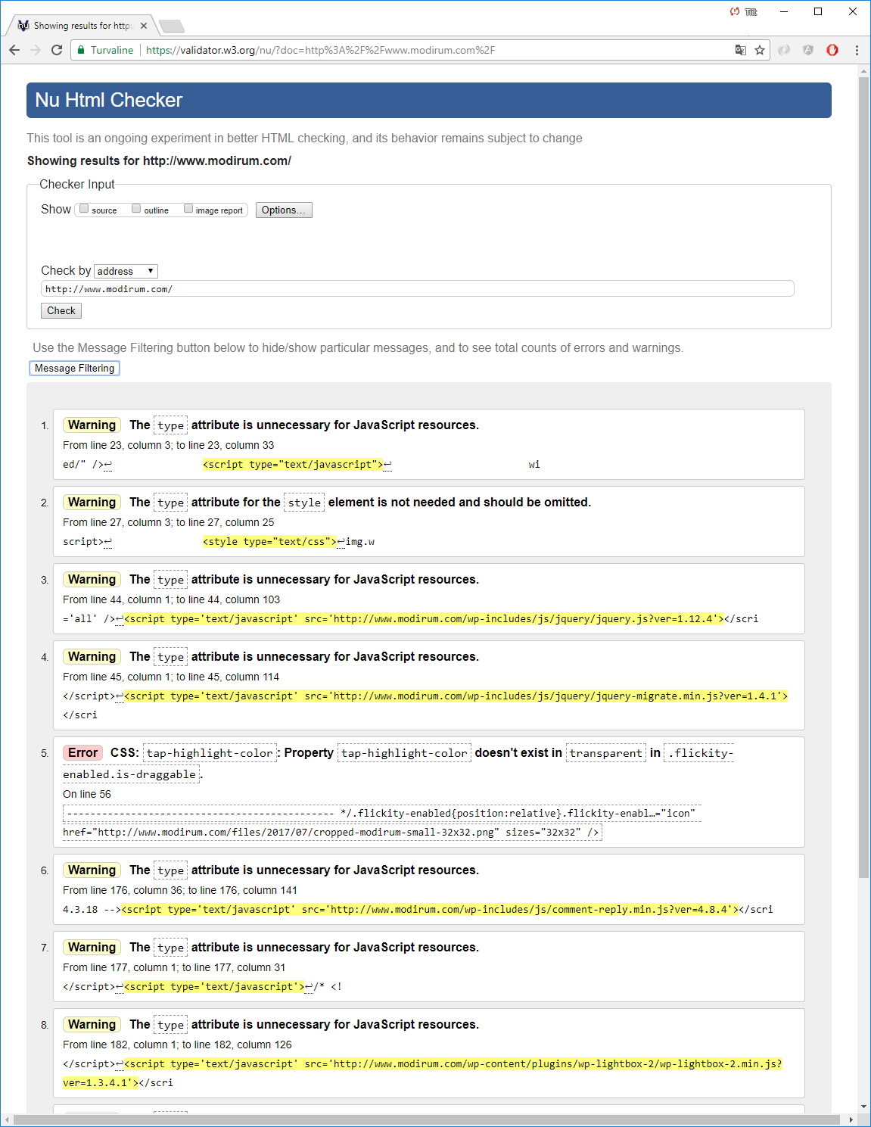Click the URL field containing http://www.modirum.com/

[x=417, y=289]
